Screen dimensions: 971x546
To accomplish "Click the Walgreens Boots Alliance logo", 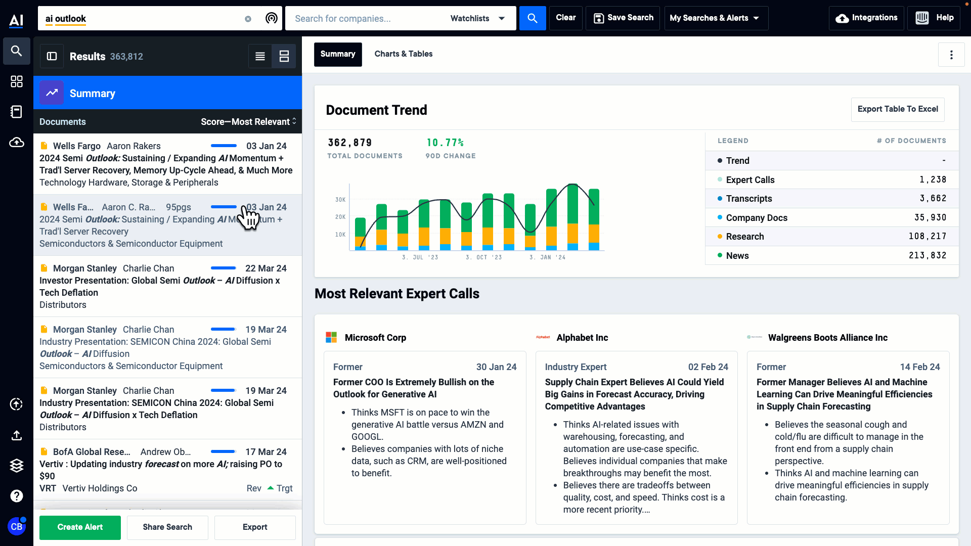I will (755, 337).
